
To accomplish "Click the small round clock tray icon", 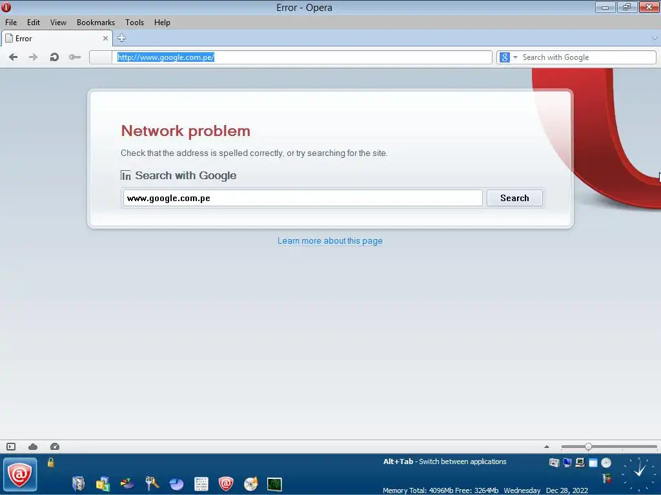I will point(606,463).
